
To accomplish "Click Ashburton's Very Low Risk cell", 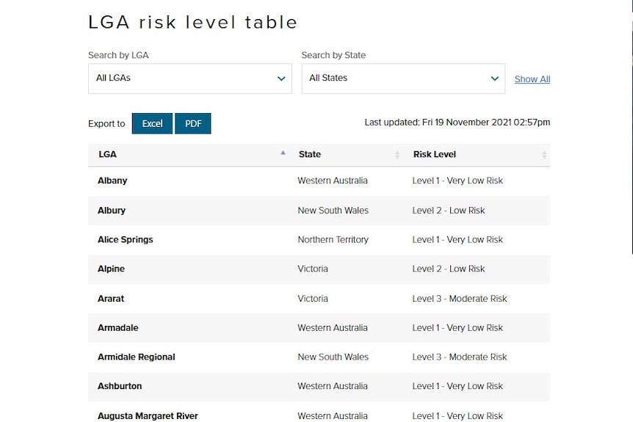I will click(457, 386).
